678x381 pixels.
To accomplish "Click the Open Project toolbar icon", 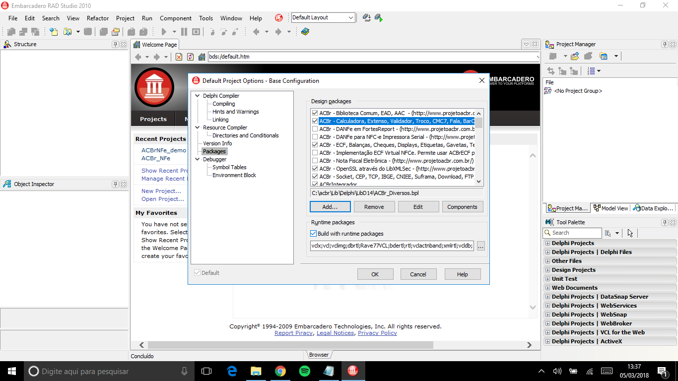I will 116,32.
